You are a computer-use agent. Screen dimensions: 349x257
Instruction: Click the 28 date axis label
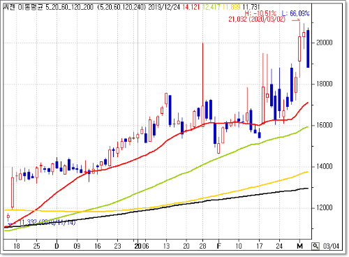(202, 246)
